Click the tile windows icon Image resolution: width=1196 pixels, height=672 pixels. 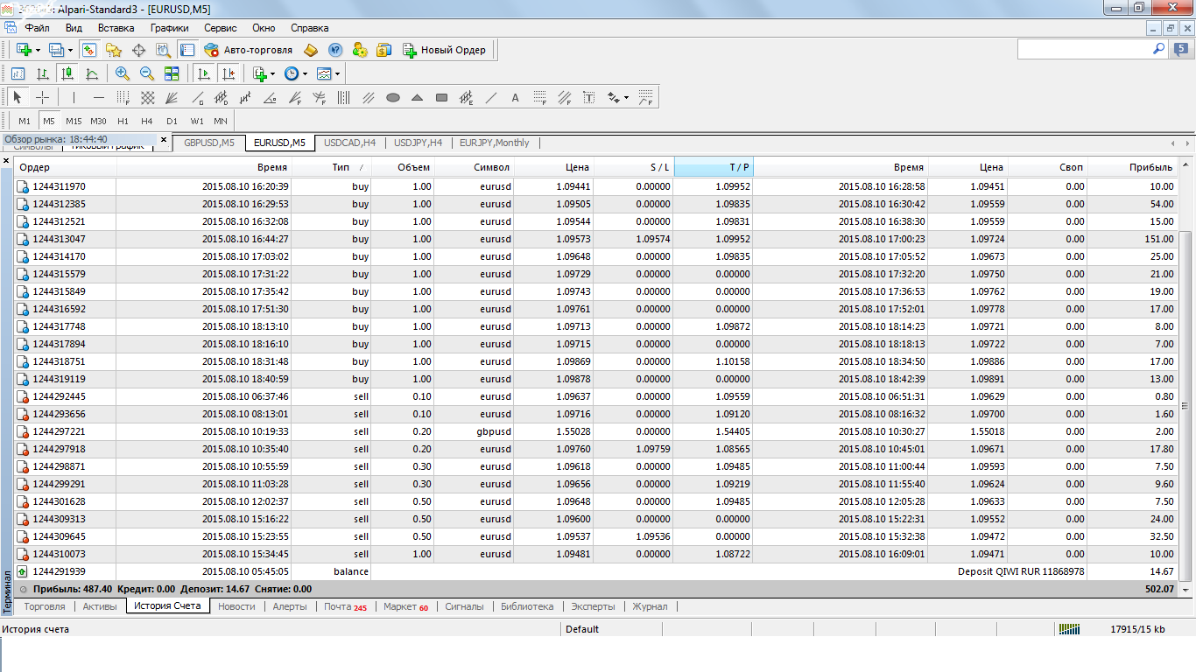[172, 74]
